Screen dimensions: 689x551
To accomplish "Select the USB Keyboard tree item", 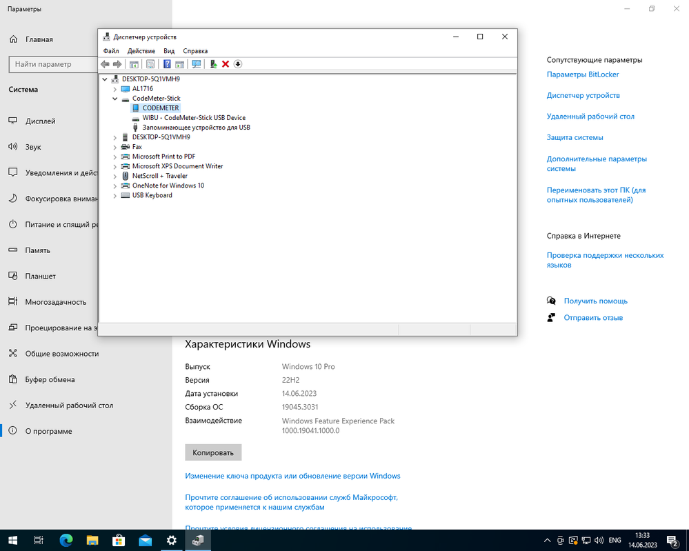I will (x=152, y=195).
